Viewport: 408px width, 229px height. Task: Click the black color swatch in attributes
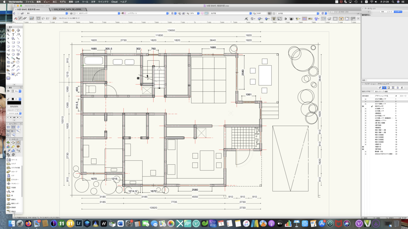tap(14, 103)
